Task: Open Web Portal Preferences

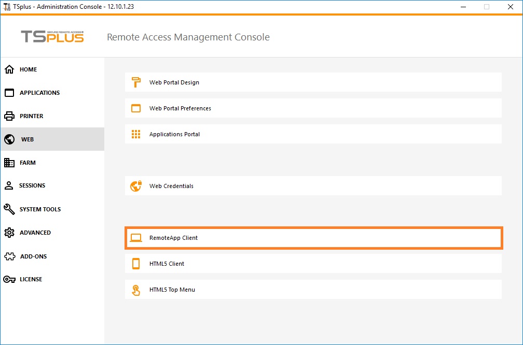Action: [x=180, y=108]
